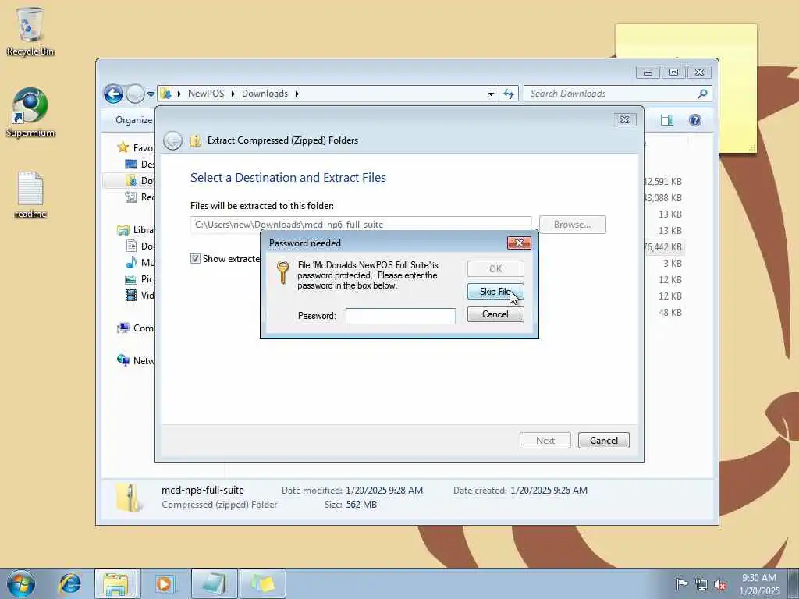Click the OK button in the password dialog
799x599 pixels.
pos(495,268)
